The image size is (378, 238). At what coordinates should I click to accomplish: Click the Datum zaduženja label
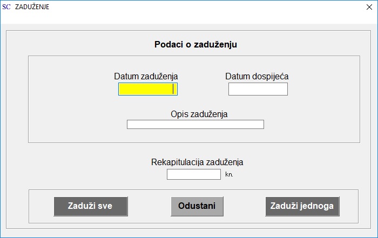click(146, 76)
